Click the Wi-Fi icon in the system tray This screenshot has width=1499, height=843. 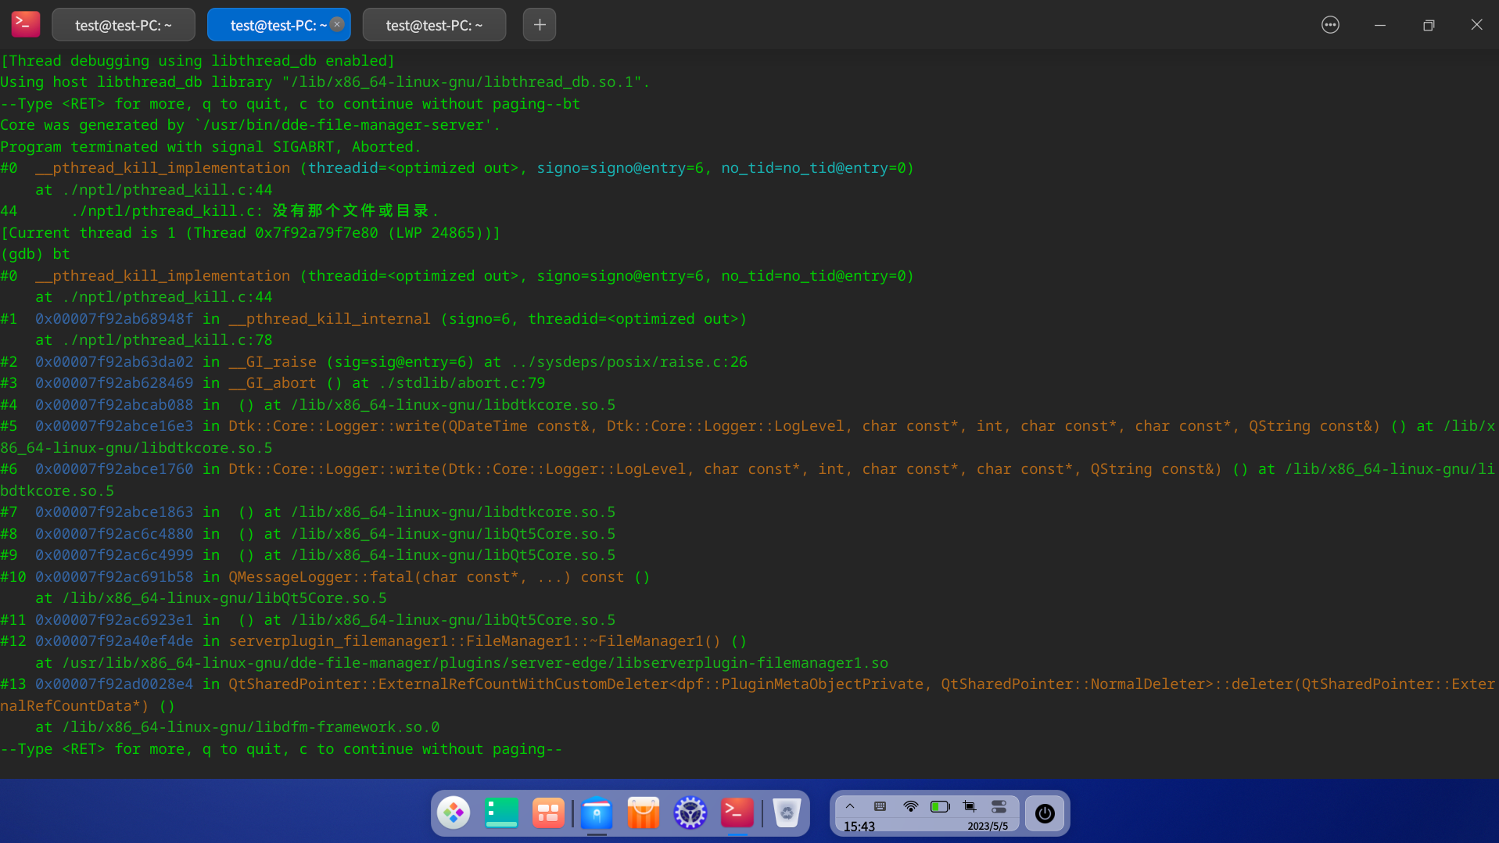click(909, 806)
